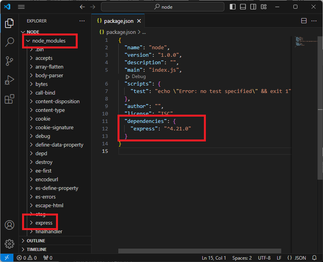Select the cookie-signature folder
This screenshot has width=323, height=262.
54,127
